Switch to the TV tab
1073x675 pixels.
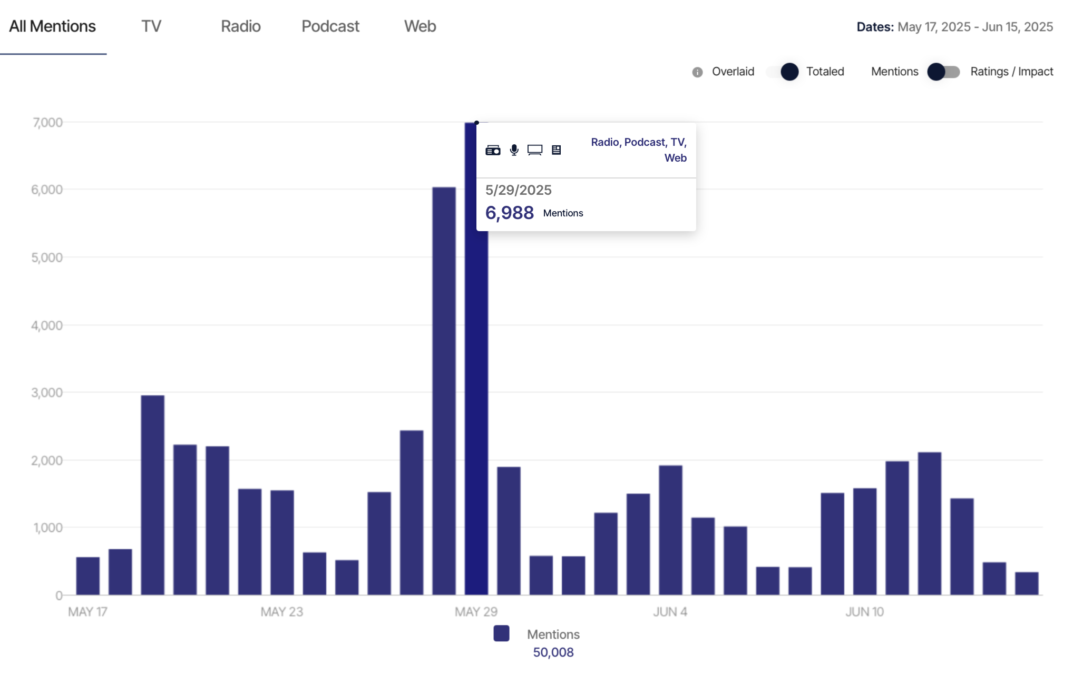151,26
